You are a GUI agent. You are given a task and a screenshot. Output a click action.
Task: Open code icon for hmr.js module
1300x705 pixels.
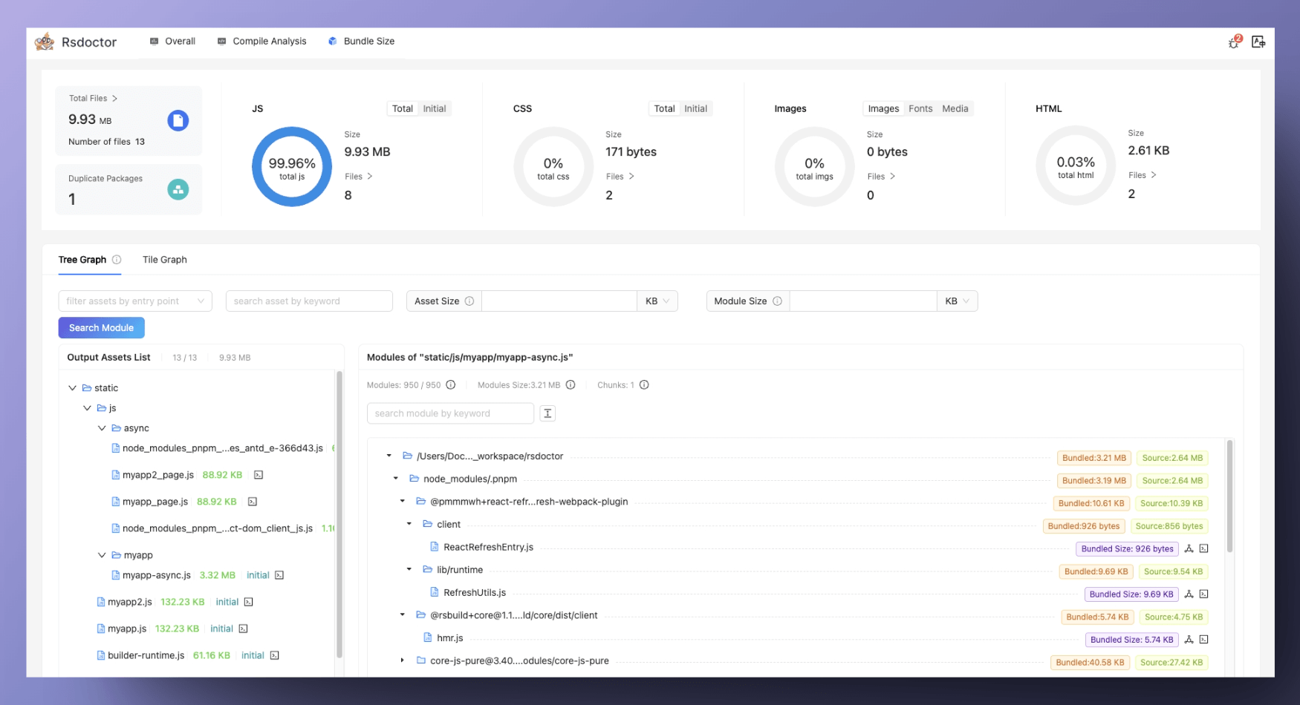tap(1204, 640)
